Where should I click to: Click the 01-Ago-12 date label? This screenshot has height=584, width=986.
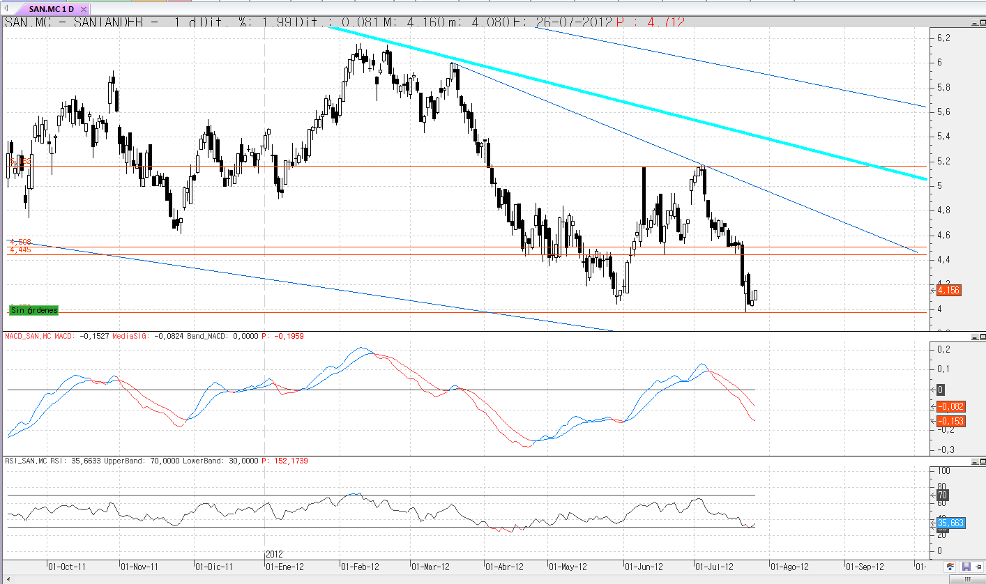tap(789, 567)
